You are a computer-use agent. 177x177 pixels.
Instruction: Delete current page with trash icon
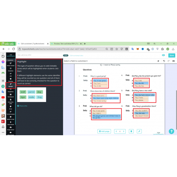(x=131, y=131)
